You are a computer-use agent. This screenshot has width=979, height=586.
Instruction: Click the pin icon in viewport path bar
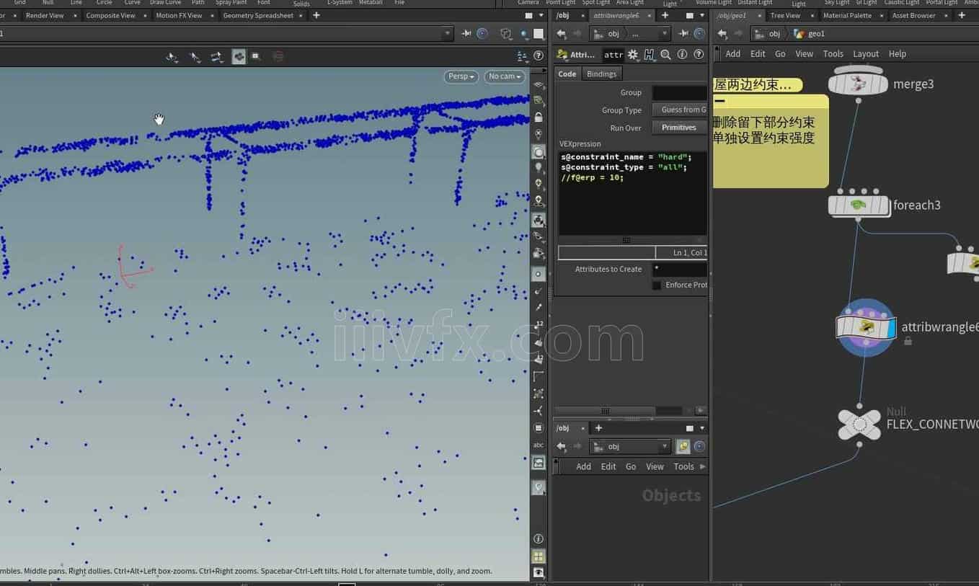pyautogui.click(x=466, y=34)
